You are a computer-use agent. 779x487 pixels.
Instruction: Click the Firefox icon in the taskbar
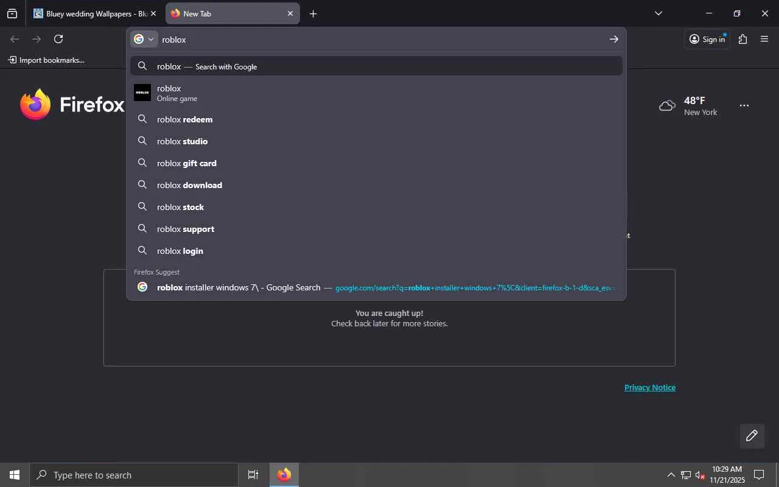pyautogui.click(x=284, y=475)
